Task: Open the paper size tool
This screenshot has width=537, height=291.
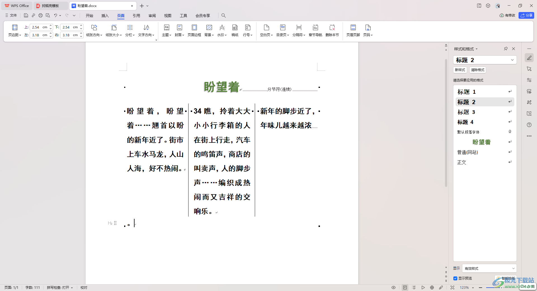Action: coord(114,30)
